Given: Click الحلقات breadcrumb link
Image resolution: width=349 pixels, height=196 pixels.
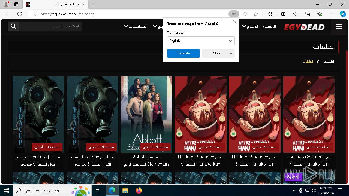Looking at the screenshot, I should pyautogui.click(x=308, y=62).
